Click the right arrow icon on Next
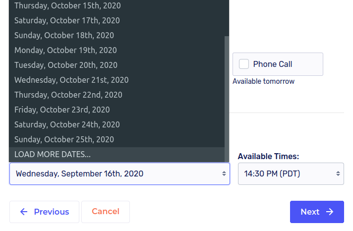This screenshot has height=231, width=353. (330, 212)
